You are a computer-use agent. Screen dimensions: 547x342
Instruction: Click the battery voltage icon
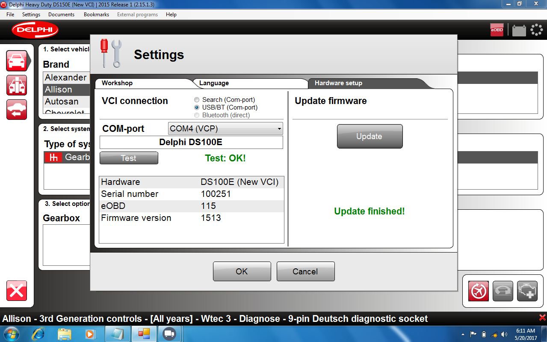tap(519, 30)
